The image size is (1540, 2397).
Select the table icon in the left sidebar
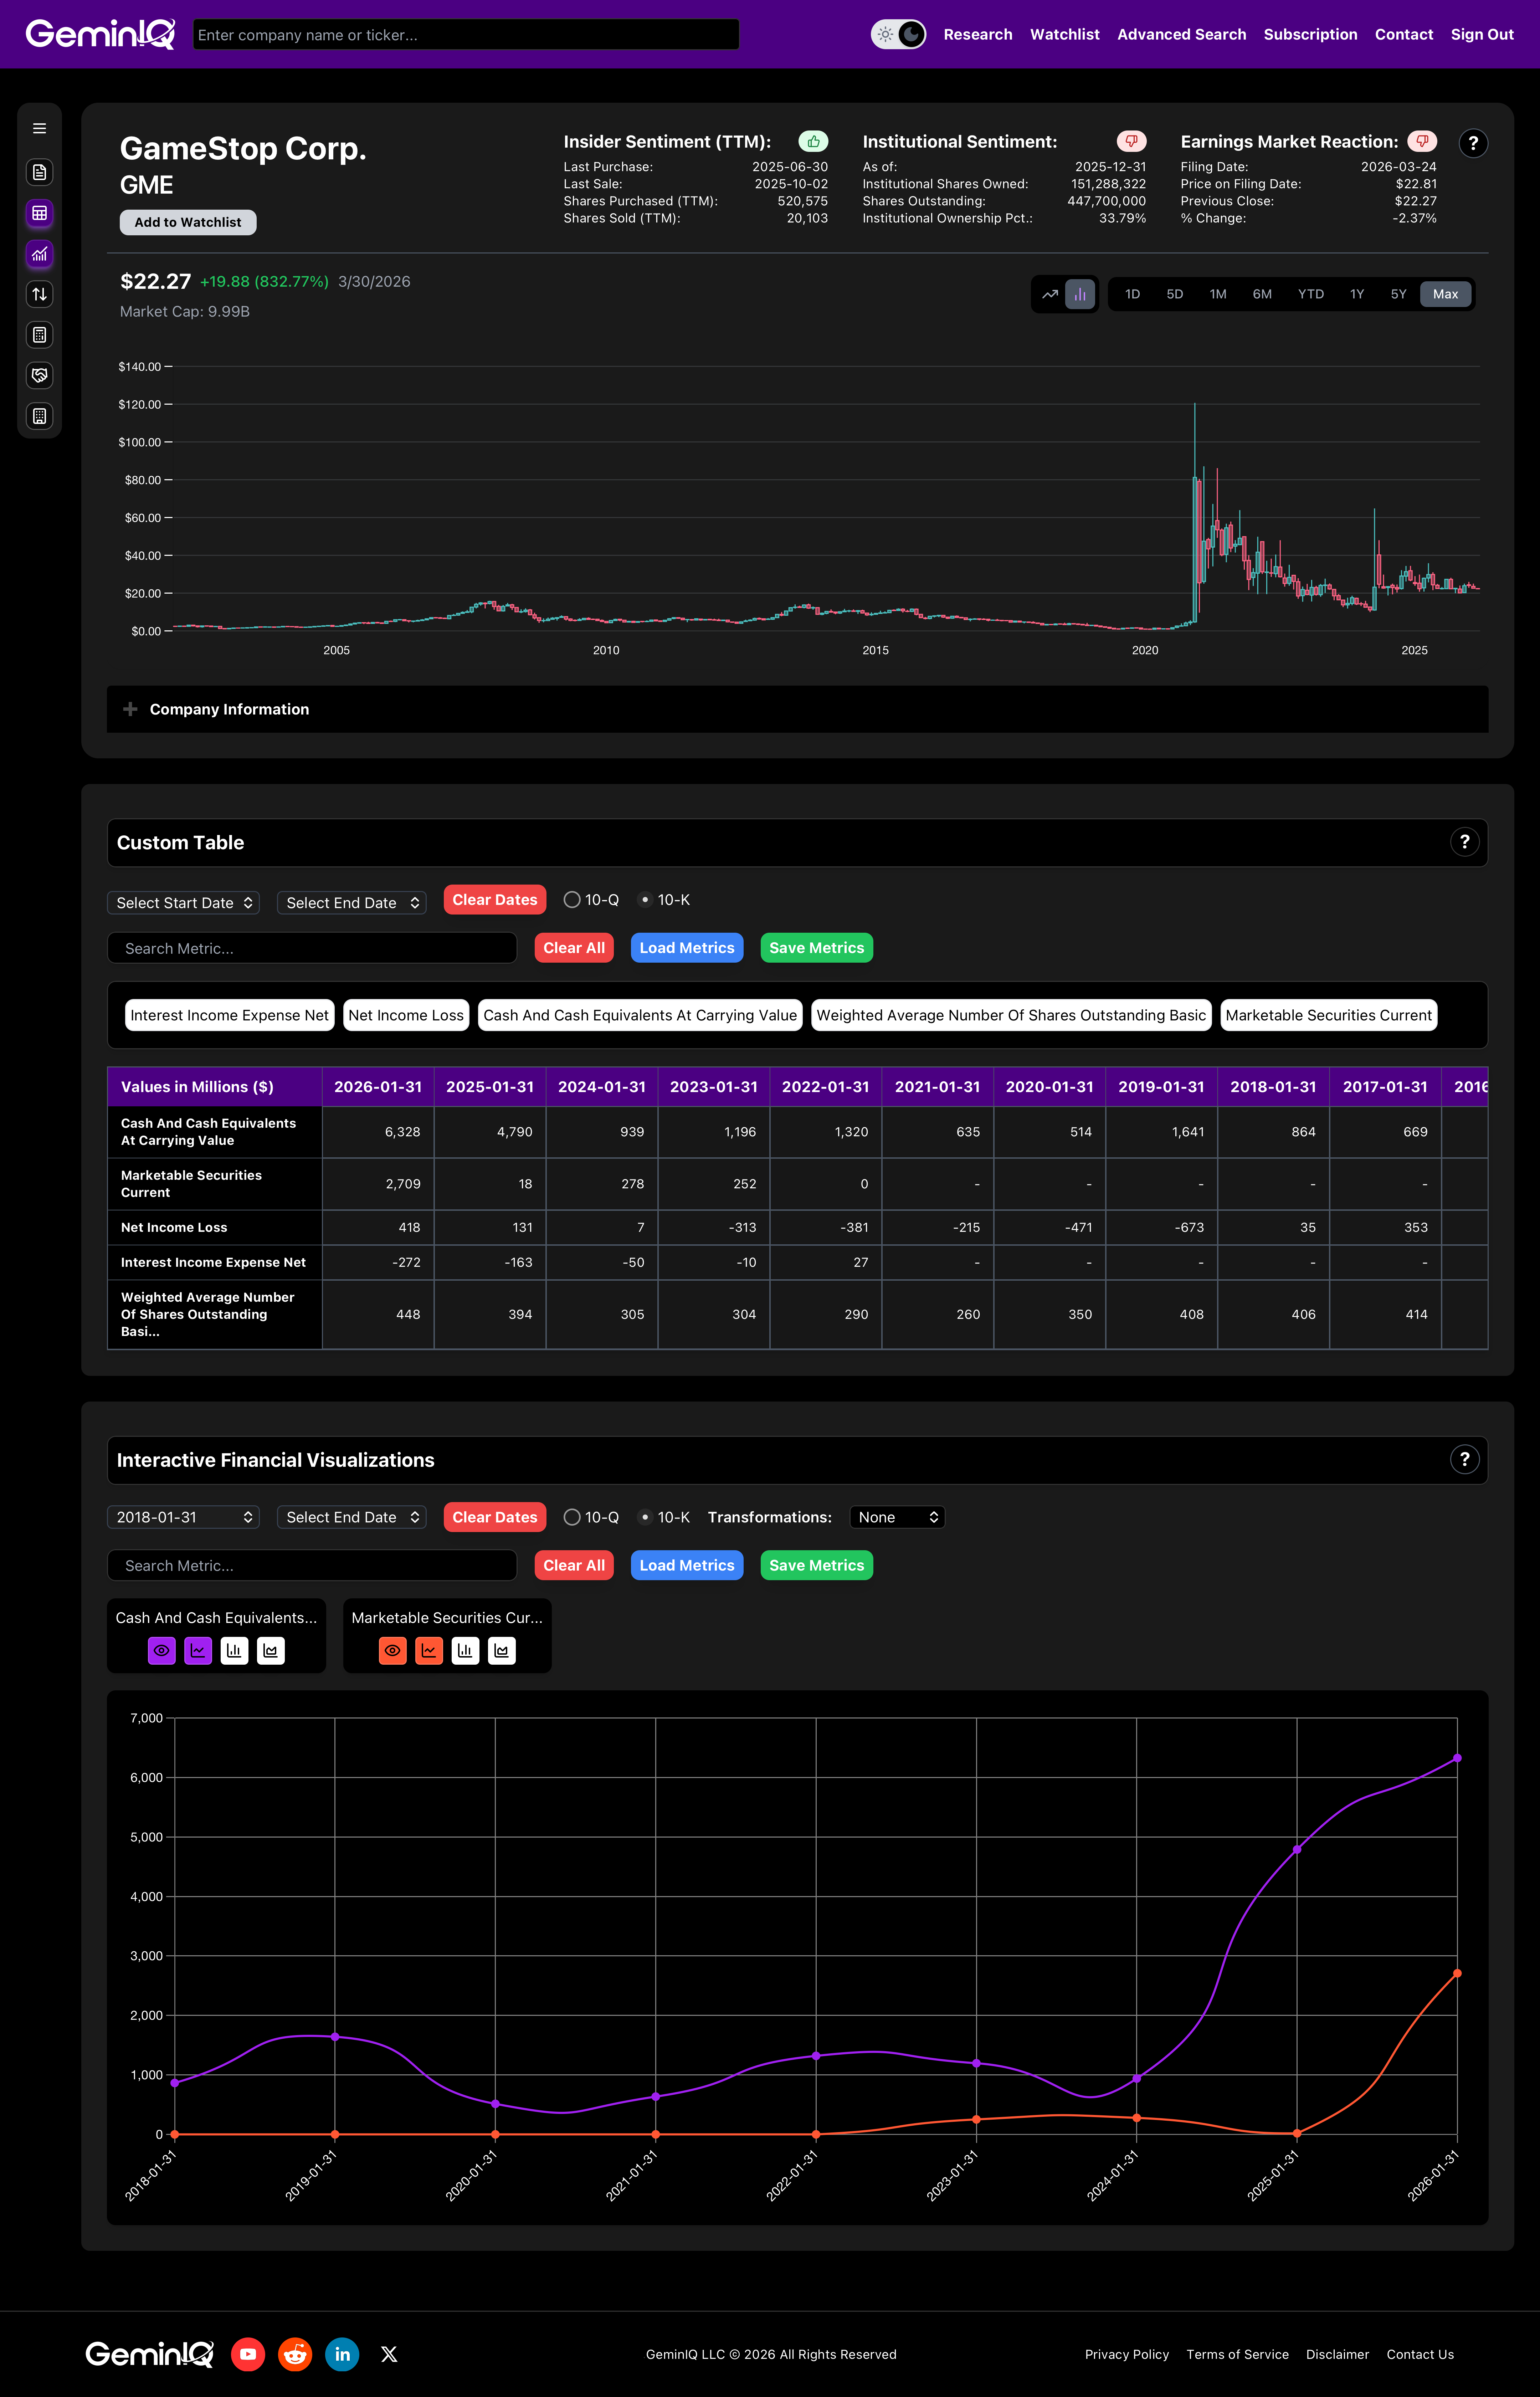point(39,213)
